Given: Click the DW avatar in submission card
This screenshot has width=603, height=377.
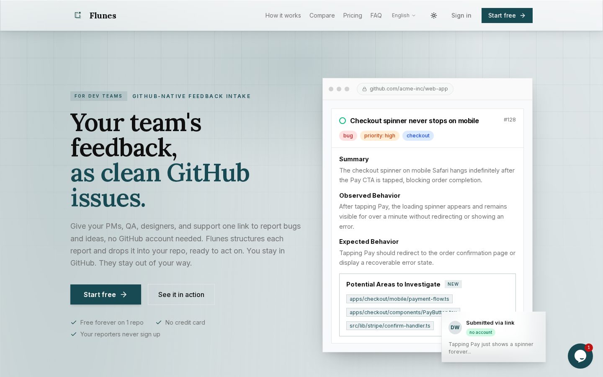Looking at the screenshot, I should click(x=455, y=328).
